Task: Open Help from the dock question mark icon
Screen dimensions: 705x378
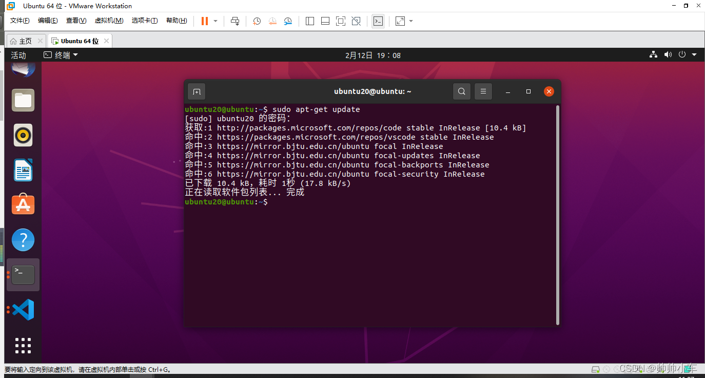Action: coord(23,240)
